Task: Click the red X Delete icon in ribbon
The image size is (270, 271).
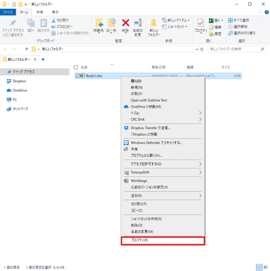Action: click(126, 23)
